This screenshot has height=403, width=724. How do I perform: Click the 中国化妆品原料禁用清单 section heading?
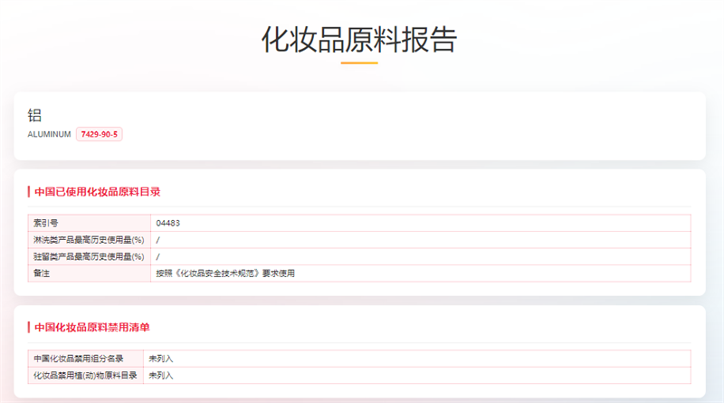pyautogui.click(x=91, y=326)
